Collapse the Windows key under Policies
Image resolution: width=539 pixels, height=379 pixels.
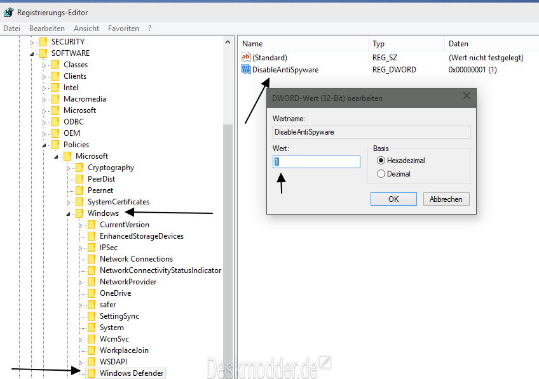tap(68, 214)
